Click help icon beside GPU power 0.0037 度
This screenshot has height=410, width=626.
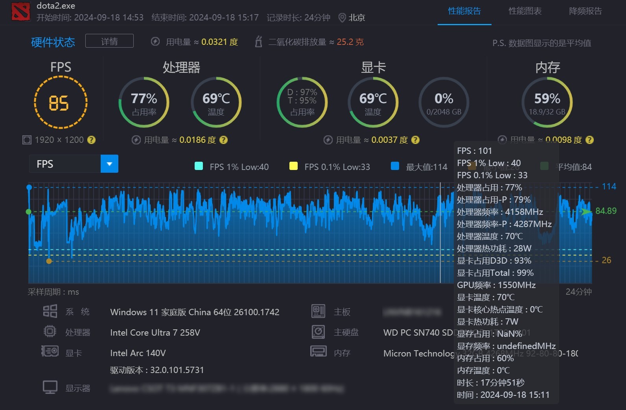click(415, 140)
